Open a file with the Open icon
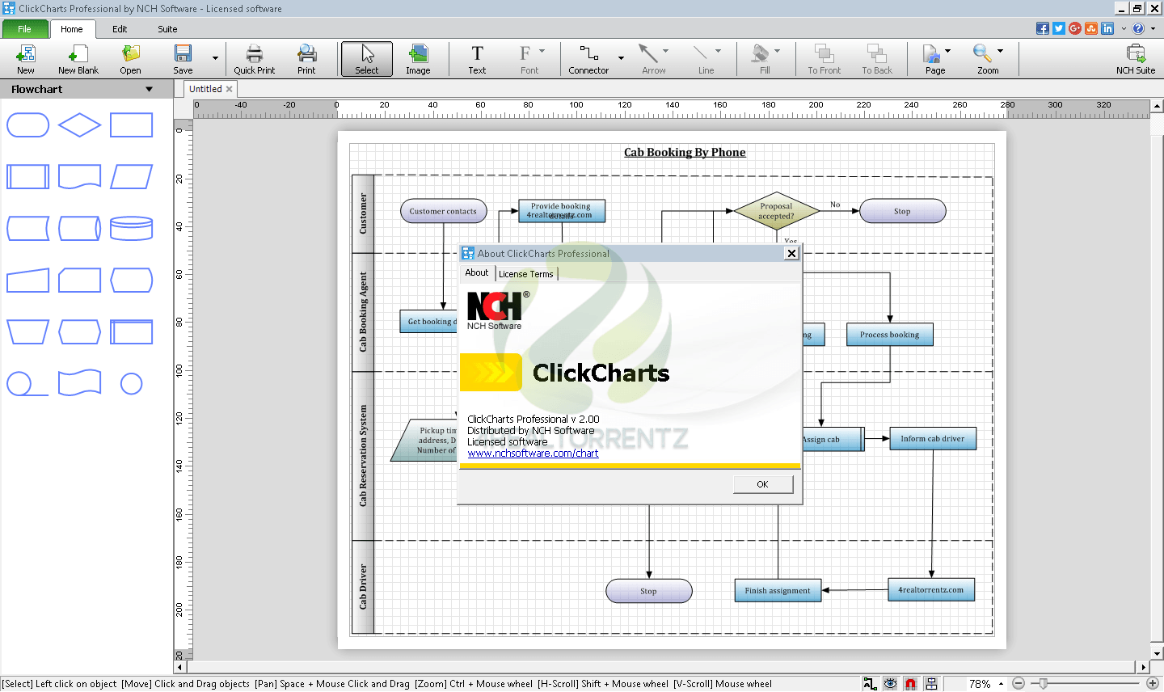 [130, 59]
